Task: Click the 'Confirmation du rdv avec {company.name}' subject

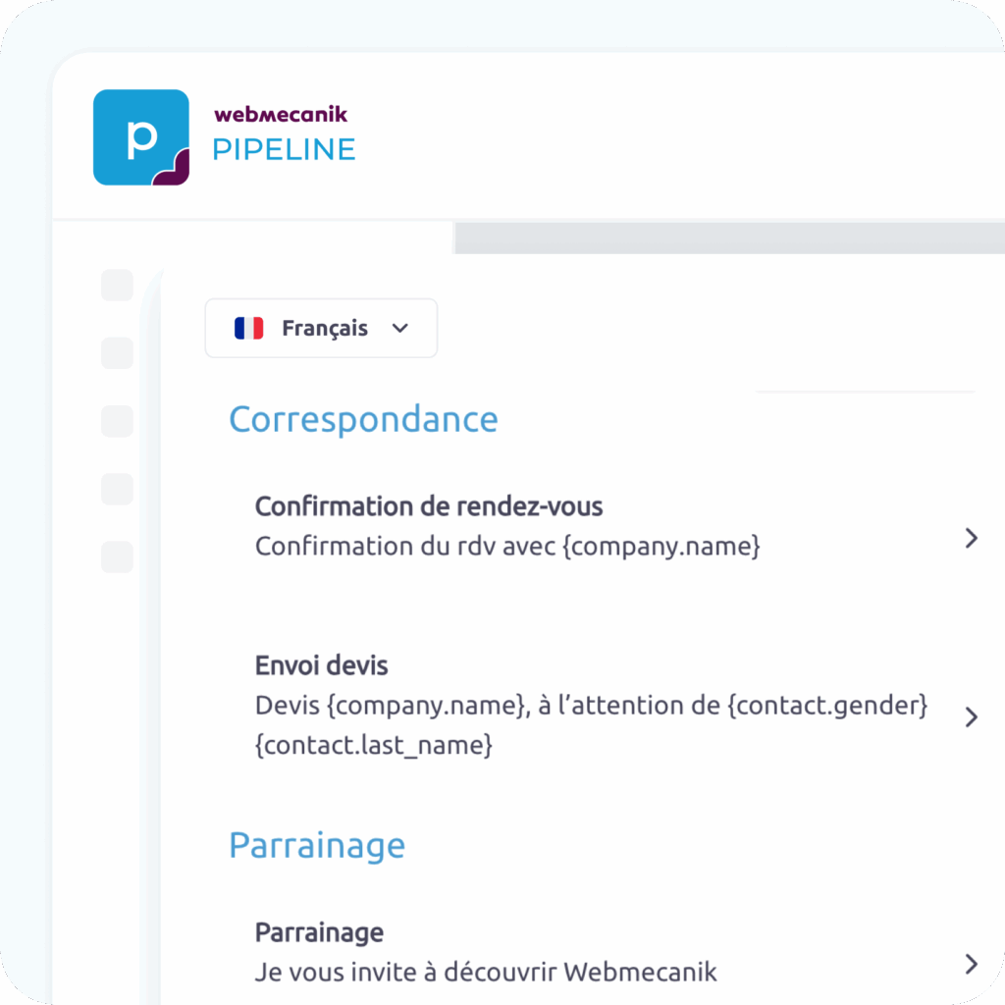Action: pyautogui.click(x=507, y=547)
